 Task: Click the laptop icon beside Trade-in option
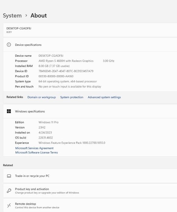pos(9,176)
